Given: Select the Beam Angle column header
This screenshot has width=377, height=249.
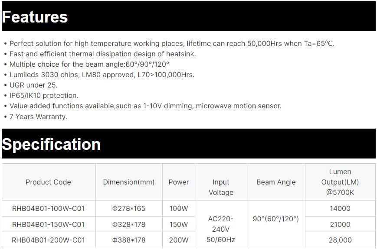Looking at the screenshot, I should (x=276, y=182).
